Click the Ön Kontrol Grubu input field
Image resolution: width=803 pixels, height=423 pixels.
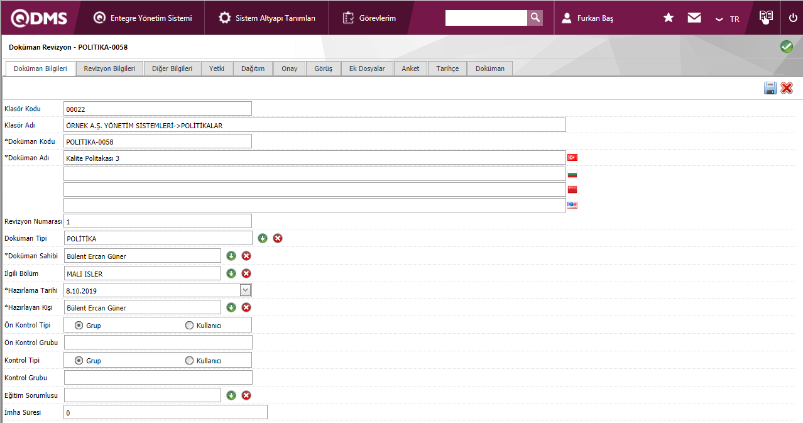(158, 343)
